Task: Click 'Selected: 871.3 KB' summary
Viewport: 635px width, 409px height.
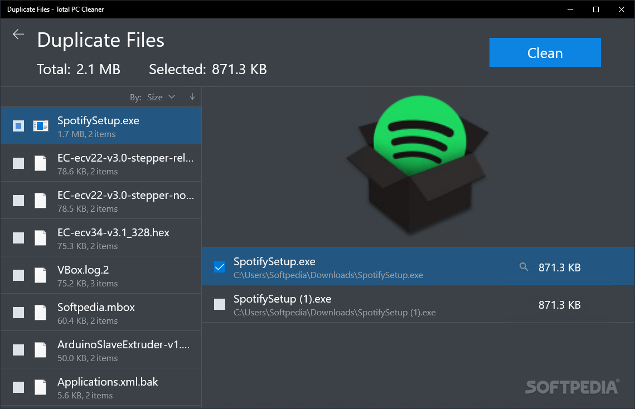Action: point(208,69)
